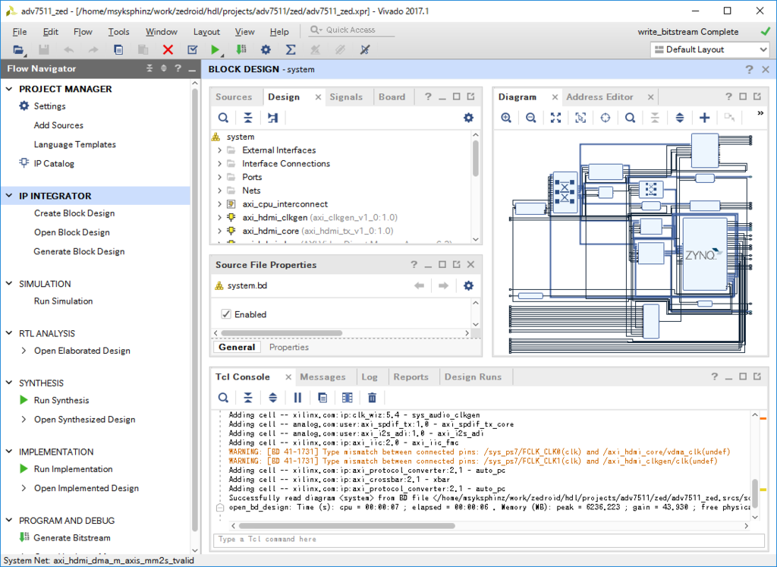
Task: Collapse the PROJECT MANAGER section
Action: [9, 89]
